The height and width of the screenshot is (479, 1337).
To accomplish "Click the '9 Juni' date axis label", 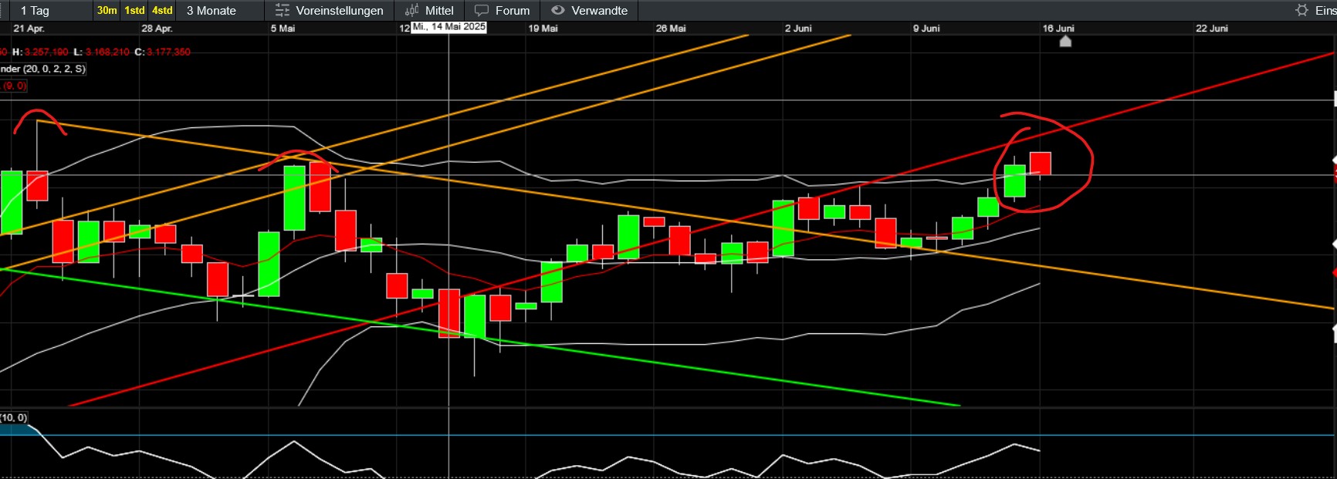I will (x=926, y=29).
